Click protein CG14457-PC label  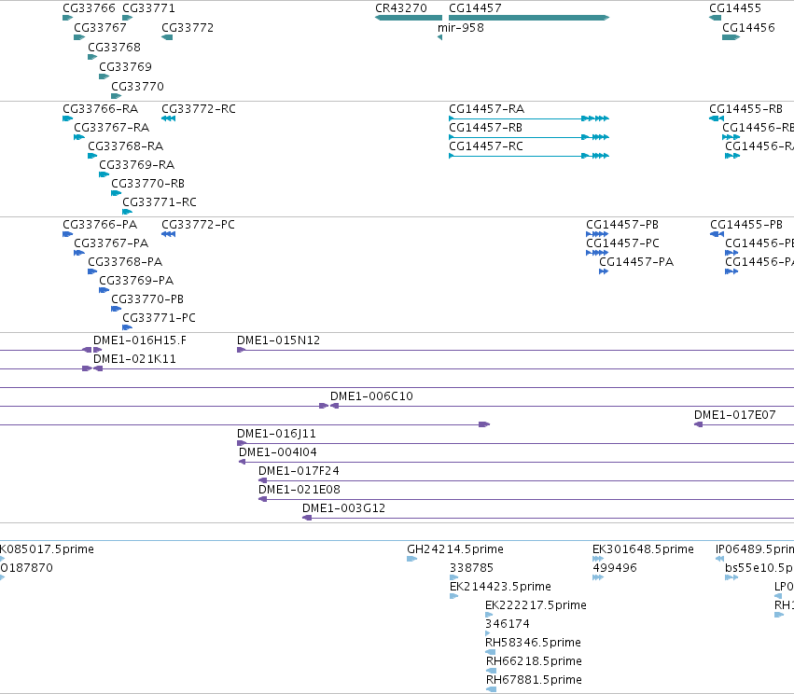point(623,243)
